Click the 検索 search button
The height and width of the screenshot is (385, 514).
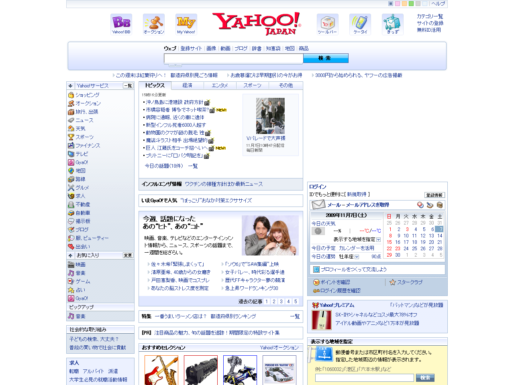[x=326, y=58]
